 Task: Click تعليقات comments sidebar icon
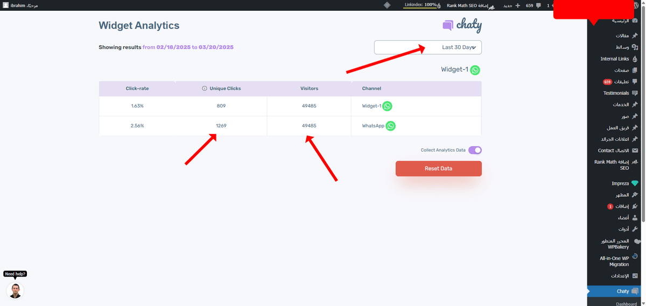click(x=635, y=82)
